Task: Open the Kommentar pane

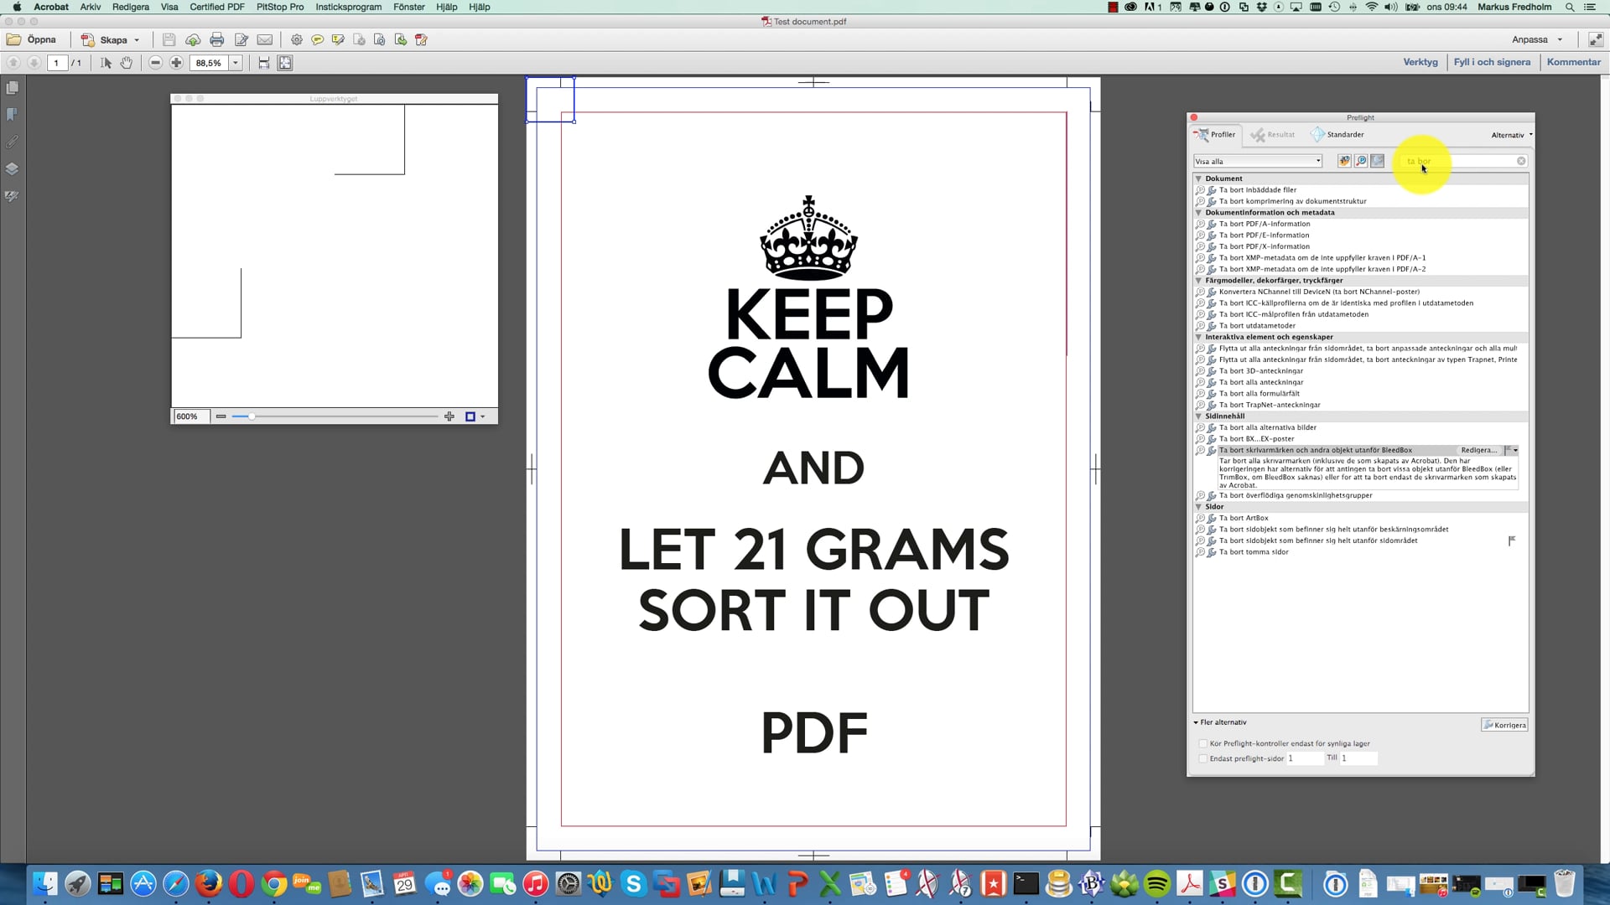Action: [x=1574, y=62]
